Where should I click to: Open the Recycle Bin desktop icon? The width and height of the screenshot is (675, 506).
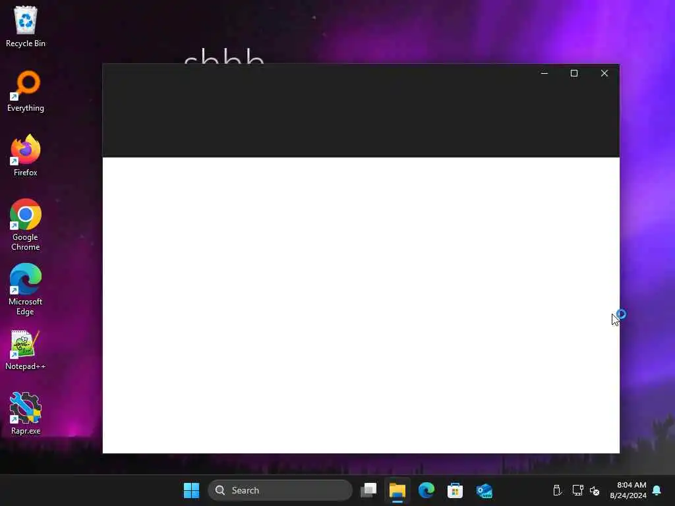coord(26,26)
